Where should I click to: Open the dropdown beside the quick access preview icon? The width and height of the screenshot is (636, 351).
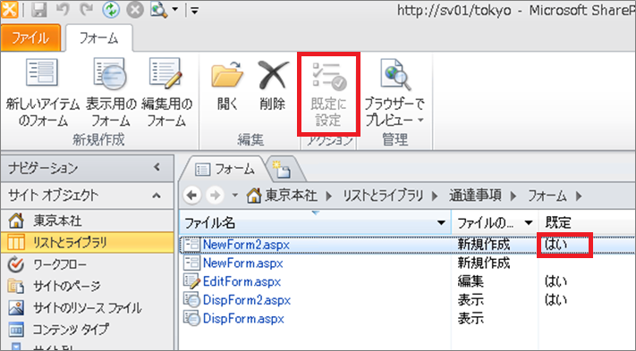(174, 10)
